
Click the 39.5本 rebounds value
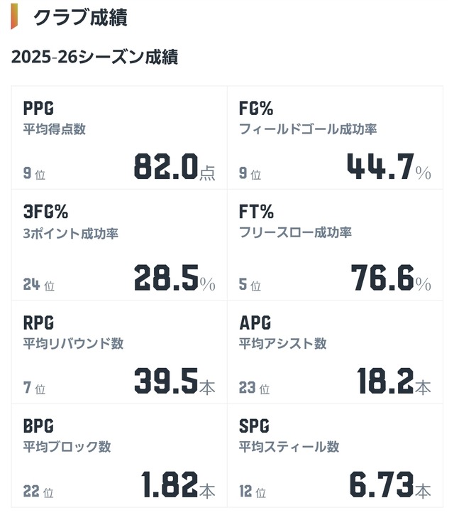[x=175, y=381]
